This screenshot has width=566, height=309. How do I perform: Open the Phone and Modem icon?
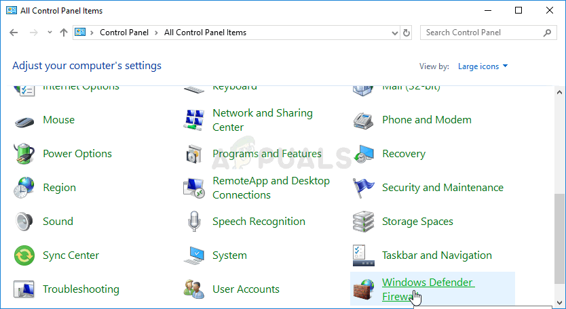364,121
